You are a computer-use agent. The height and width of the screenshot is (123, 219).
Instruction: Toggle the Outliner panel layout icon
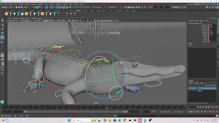2,68
